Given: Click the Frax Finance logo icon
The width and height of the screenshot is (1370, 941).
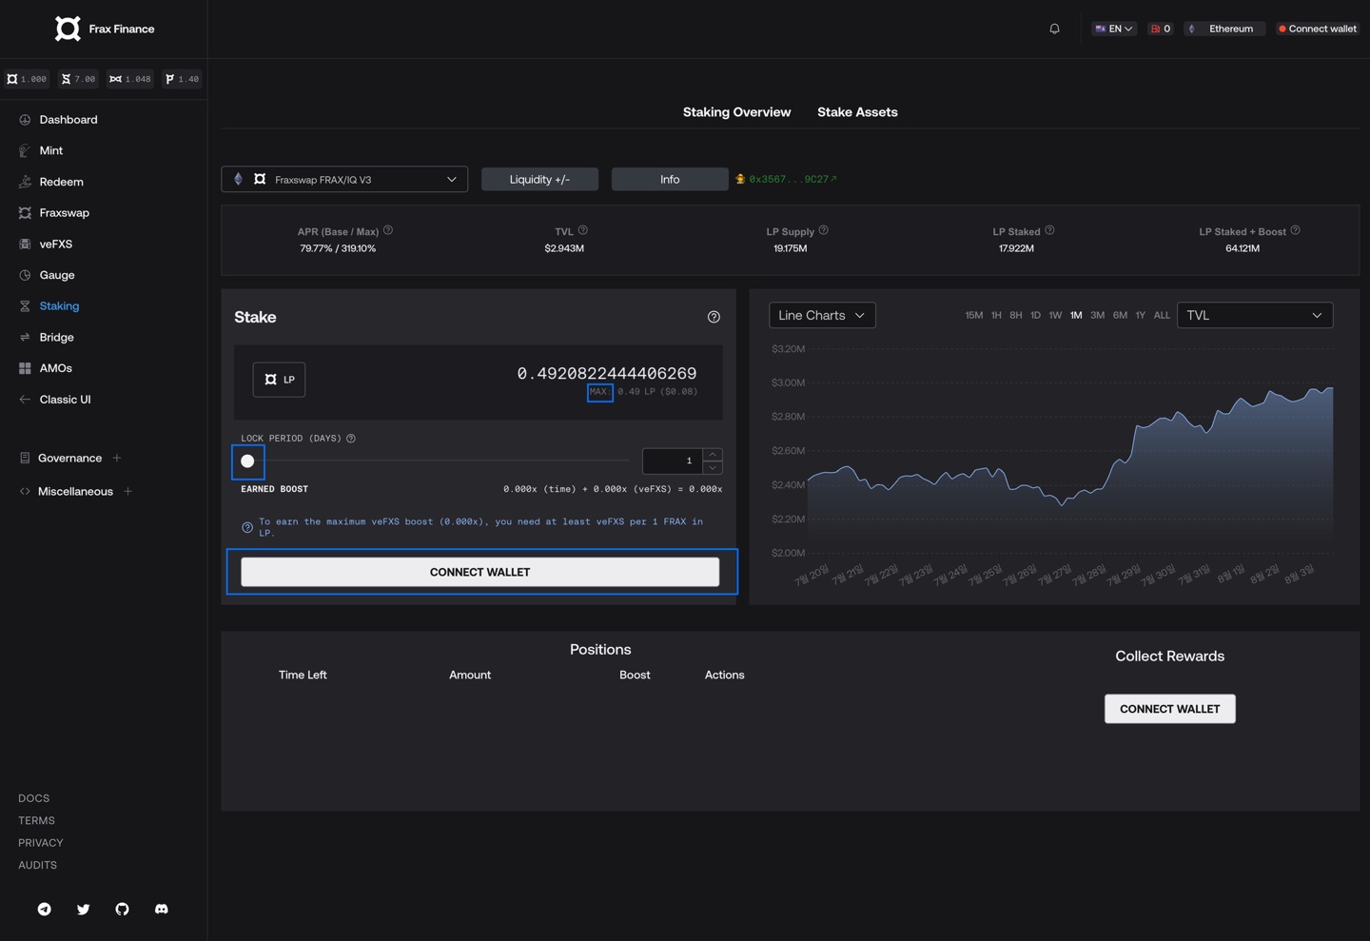Looking at the screenshot, I should [x=68, y=29].
